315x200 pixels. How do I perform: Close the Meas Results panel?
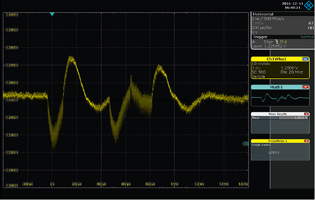click(305, 114)
